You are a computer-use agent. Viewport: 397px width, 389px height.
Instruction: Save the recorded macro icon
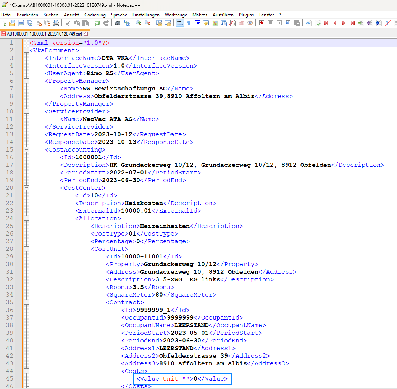pyautogui.click(x=297, y=23)
